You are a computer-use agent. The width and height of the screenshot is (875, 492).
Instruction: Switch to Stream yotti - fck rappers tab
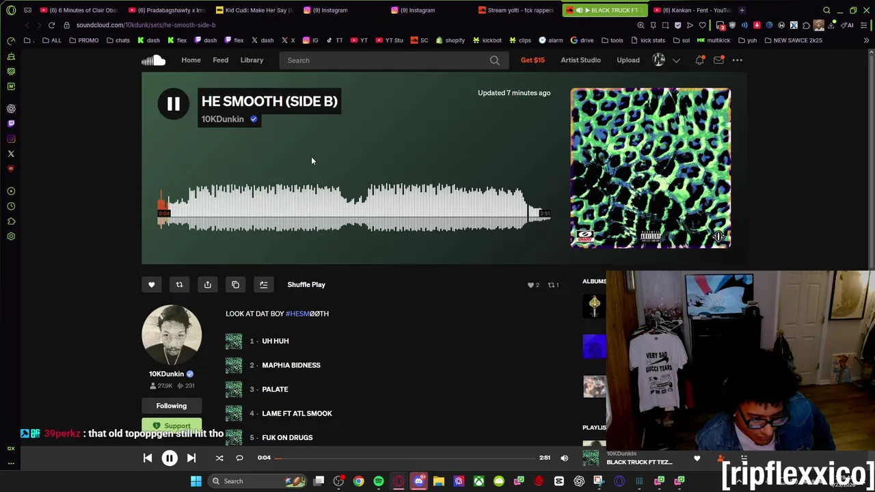pyautogui.click(x=517, y=10)
